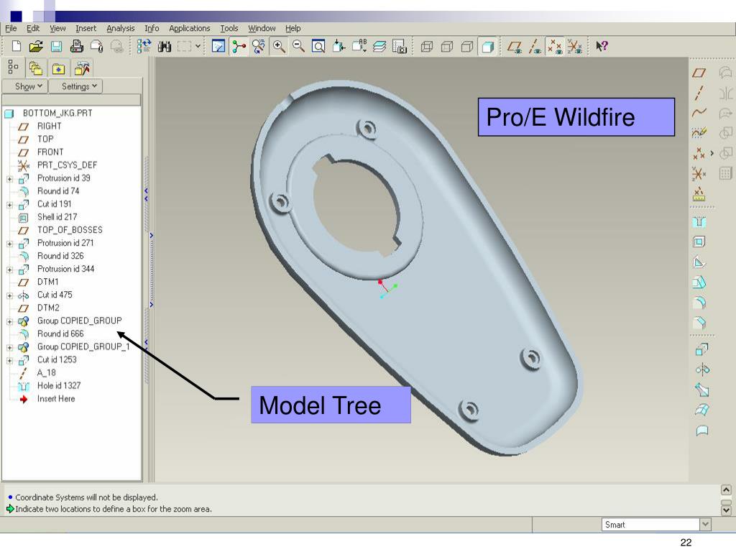The image size is (736, 552).
Task: Start the Datum Curve tool in right toolbar
Action: (x=699, y=113)
